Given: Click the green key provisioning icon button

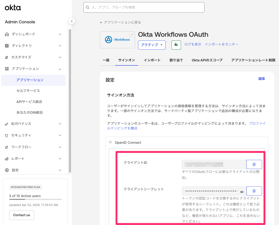Looking at the screenshot, I should [176, 45].
